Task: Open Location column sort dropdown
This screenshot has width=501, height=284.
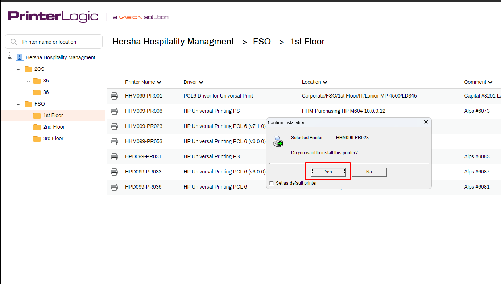Action: tap(325, 82)
